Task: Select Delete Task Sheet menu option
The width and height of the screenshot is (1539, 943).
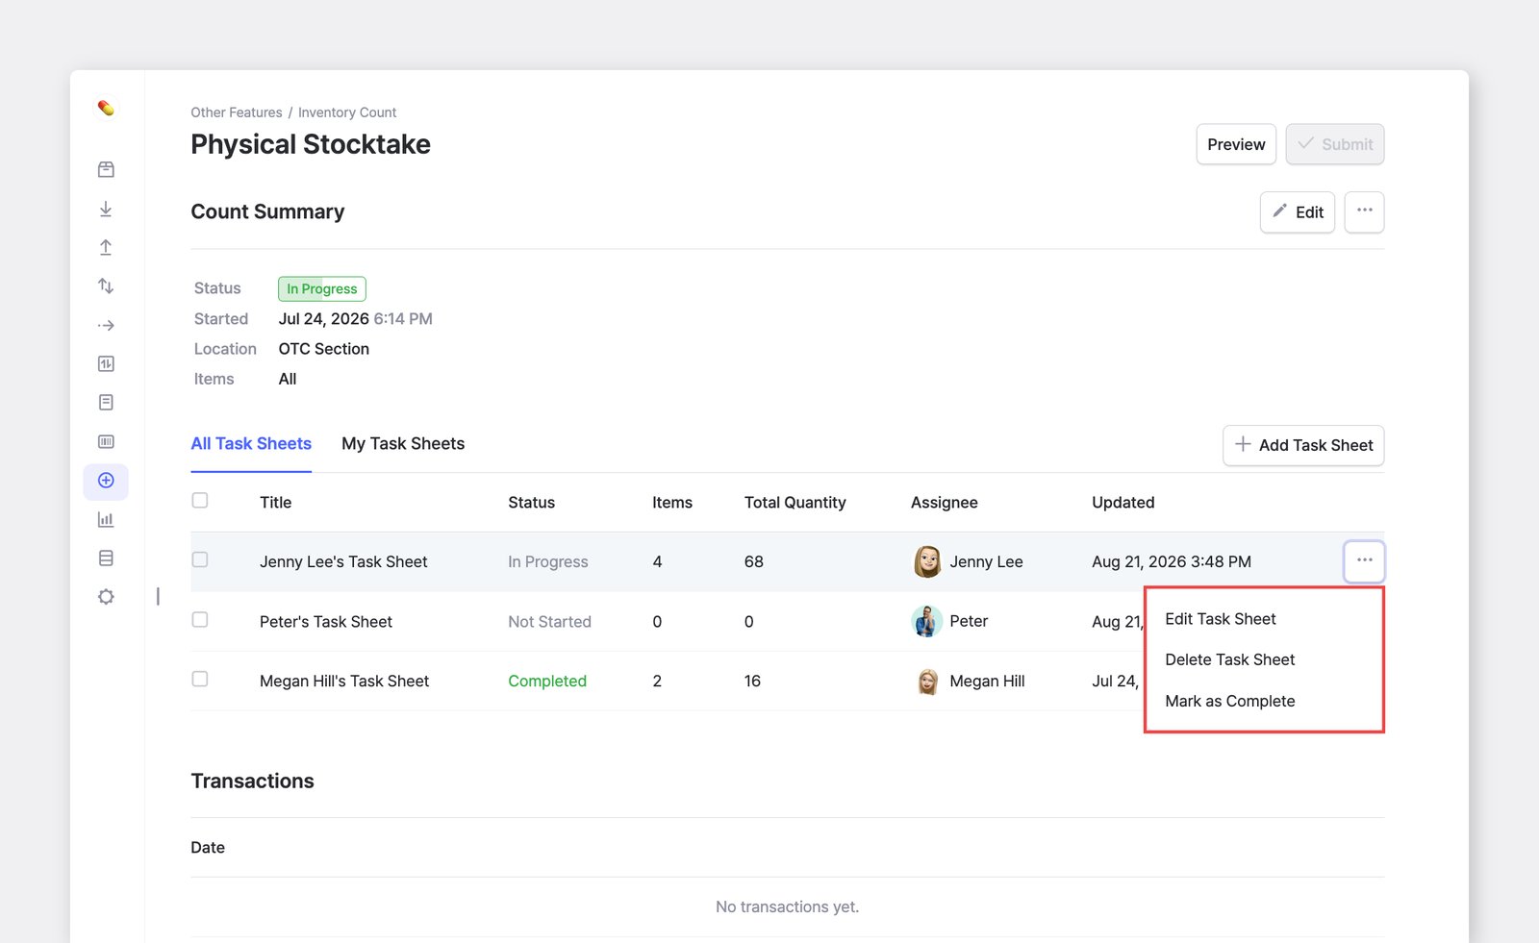Action: click(x=1229, y=659)
